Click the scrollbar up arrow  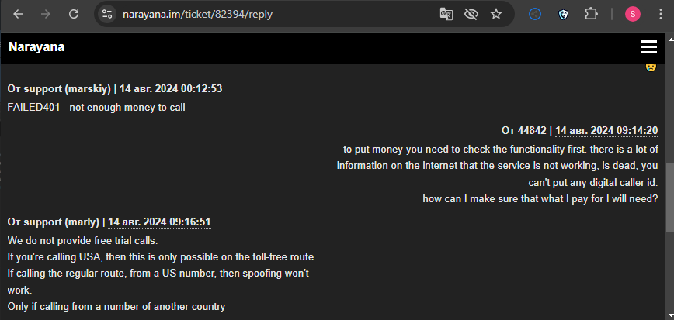669,39
